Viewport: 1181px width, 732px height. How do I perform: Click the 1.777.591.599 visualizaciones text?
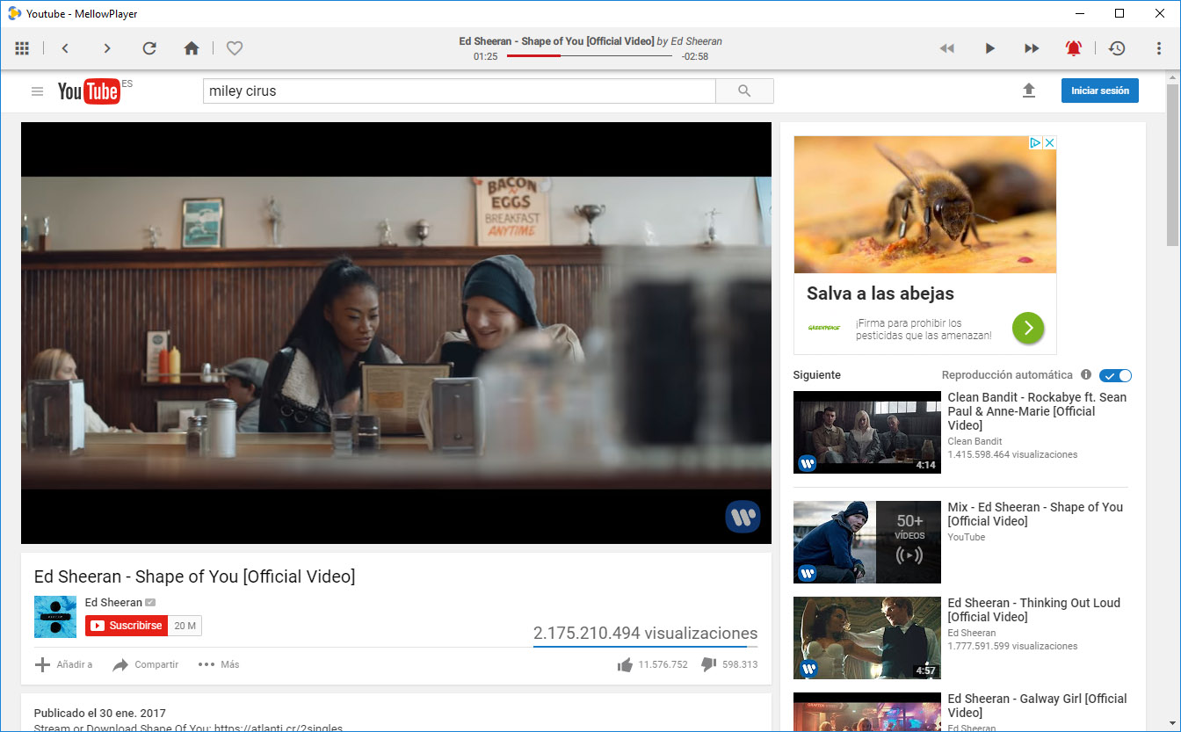[x=1012, y=646]
